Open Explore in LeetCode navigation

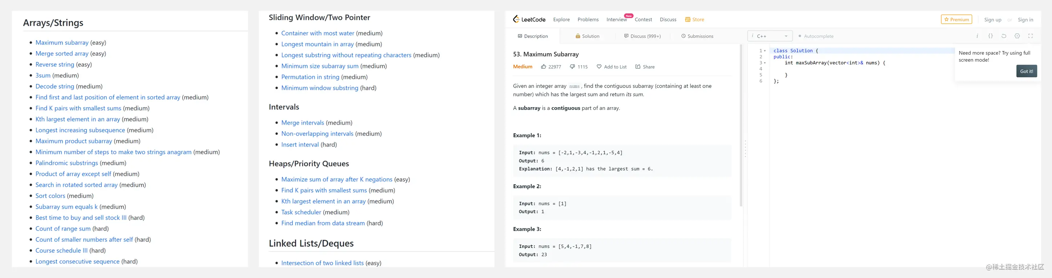click(x=562, y=20)
